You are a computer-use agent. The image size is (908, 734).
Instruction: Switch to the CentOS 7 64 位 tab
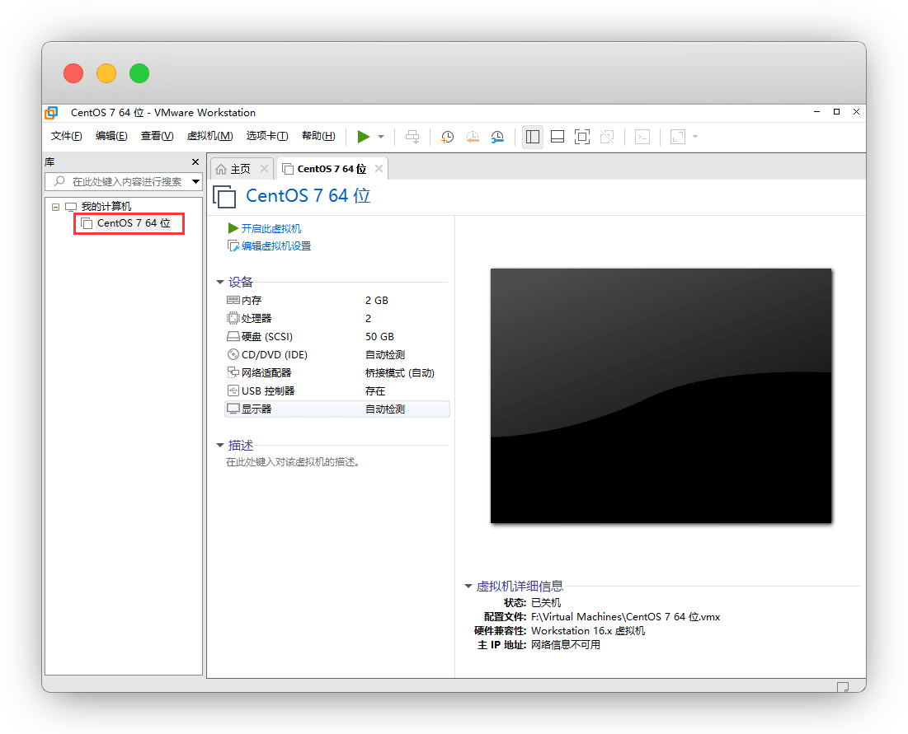point(332,169)
